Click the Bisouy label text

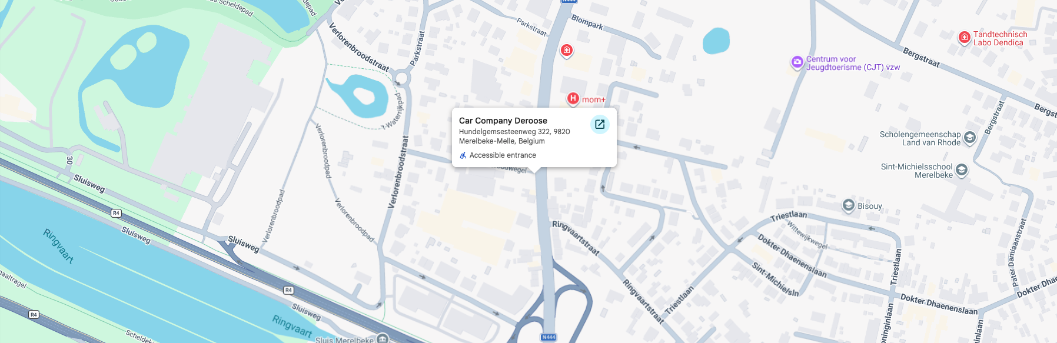click(870, 206)
